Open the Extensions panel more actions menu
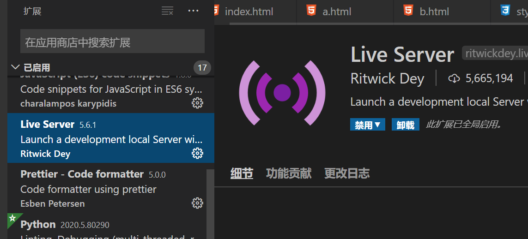Viewport: 528px width, 239px height. tap(193, 11)
